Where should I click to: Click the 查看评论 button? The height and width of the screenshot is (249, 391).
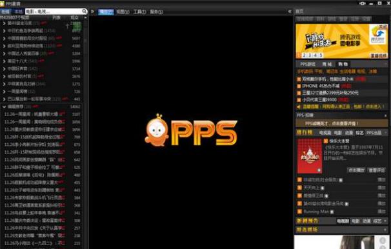377,170
